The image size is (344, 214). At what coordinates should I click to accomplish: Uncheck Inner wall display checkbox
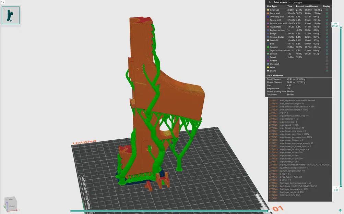[x=327, y=10]
